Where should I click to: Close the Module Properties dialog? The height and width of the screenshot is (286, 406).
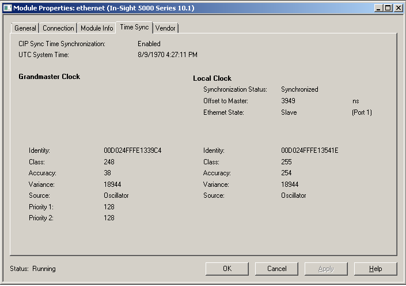pos(397,7)
